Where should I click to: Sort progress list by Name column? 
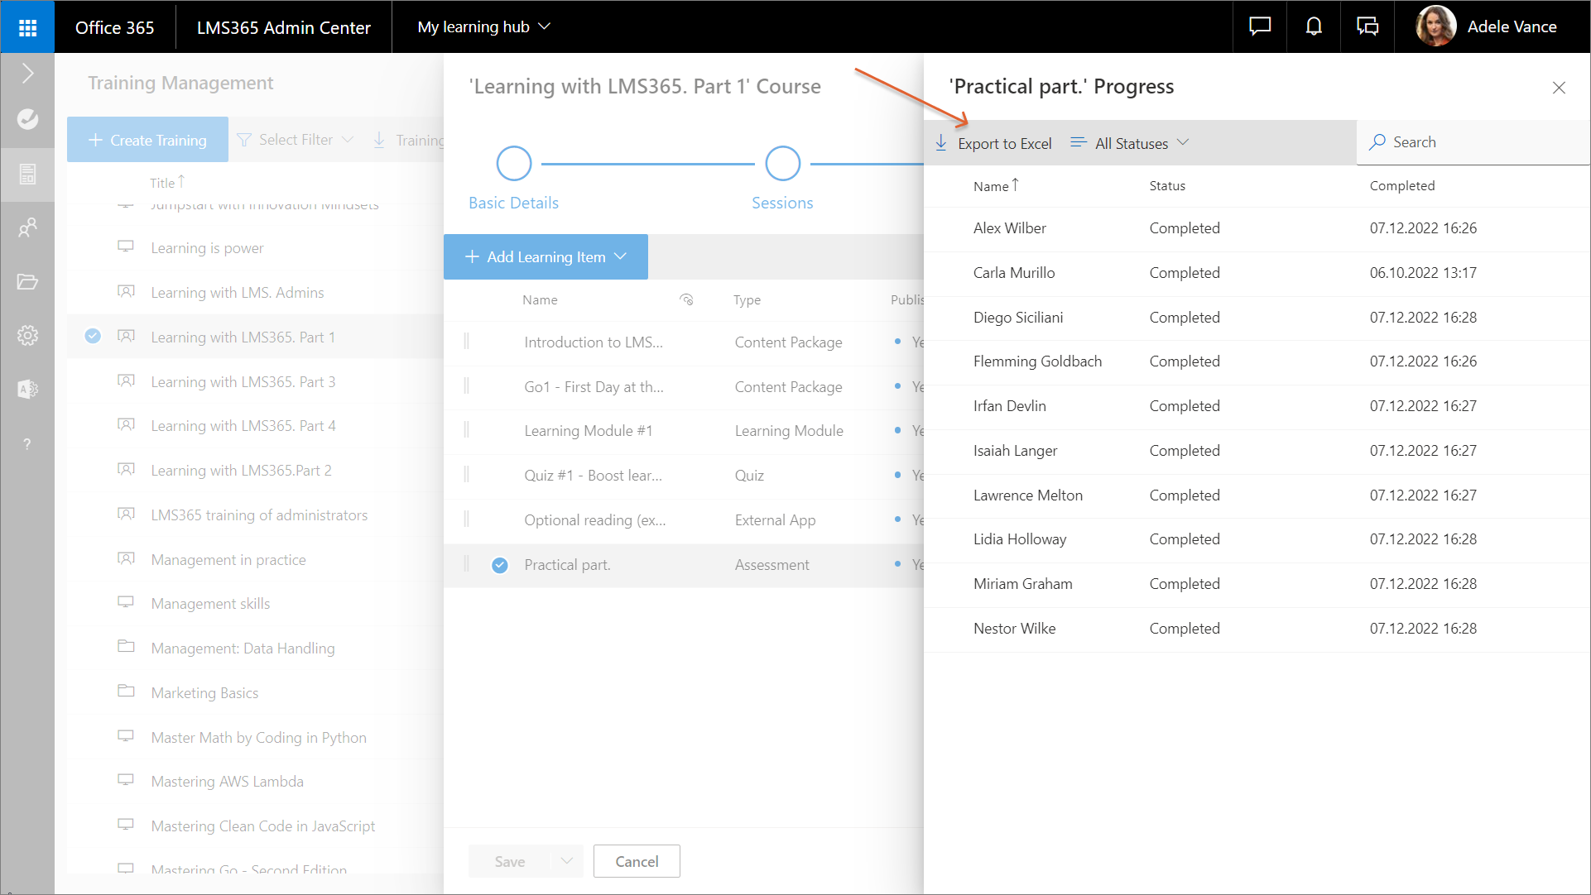click(x=991, y=186)
